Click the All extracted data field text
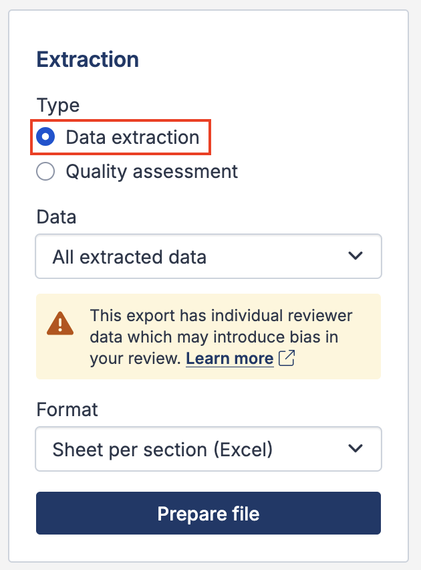This screenshot has height=570, width=421. [x=130, y=256]
